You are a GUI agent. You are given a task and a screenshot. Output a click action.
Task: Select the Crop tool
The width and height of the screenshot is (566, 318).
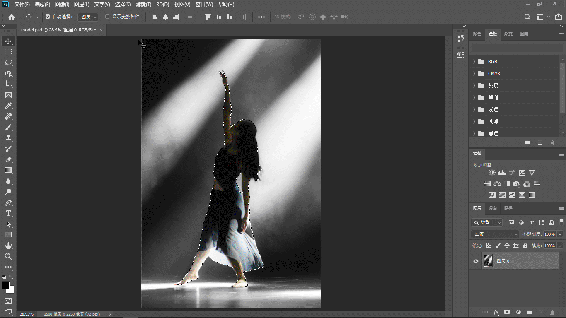[8, 84]
